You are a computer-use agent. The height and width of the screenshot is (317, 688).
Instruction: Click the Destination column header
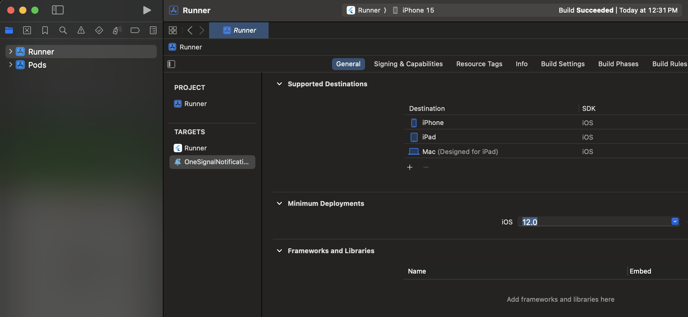(x=427, y=108)
